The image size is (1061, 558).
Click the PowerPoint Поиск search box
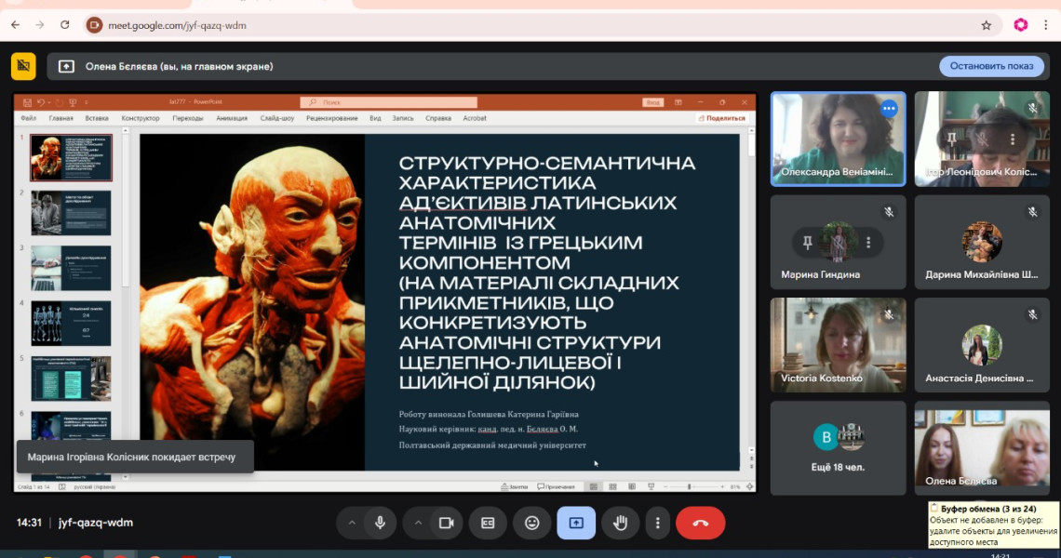(x=388, y=102)
